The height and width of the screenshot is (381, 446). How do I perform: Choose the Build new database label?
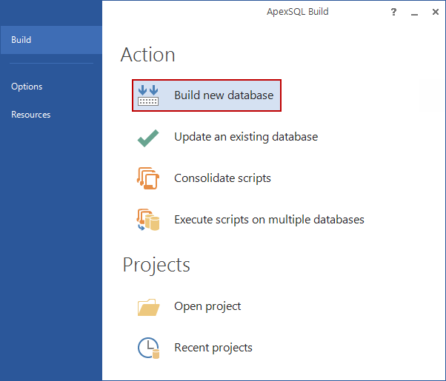(224, 95)
